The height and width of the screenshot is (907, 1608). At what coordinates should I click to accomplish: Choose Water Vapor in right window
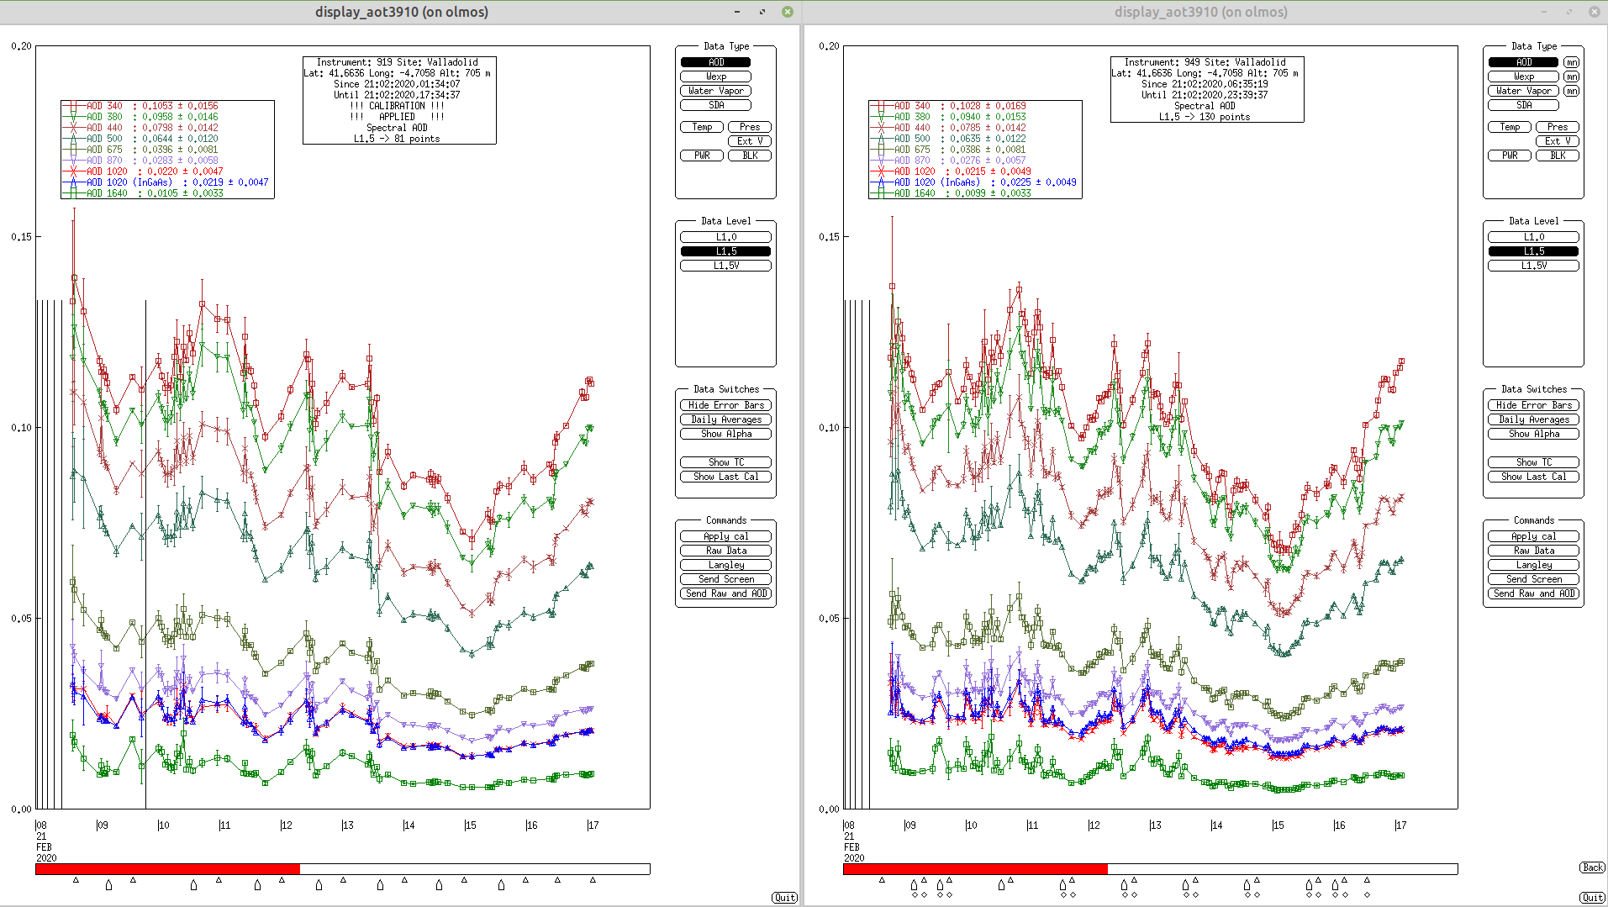click(x=1523, y=91)
